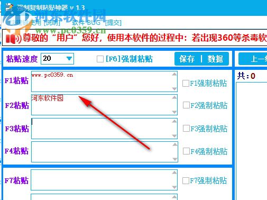Click the F4 box scroll up arrow
Viewport: 267px width, 200px height.
[x=175, y=144]
